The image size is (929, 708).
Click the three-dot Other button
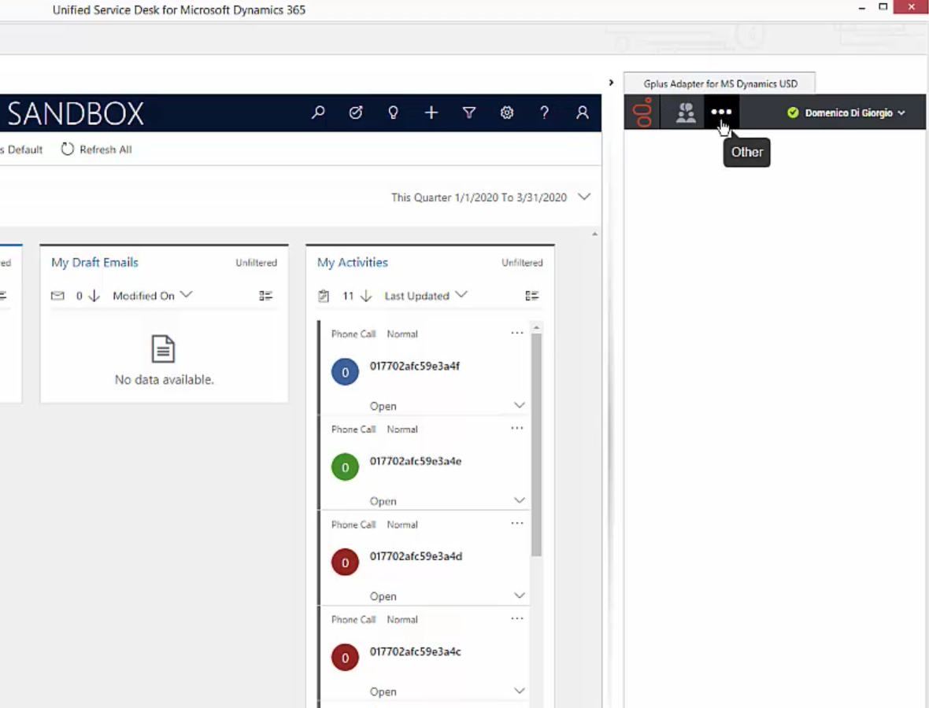pyautogui.click(x=721, y=112)
